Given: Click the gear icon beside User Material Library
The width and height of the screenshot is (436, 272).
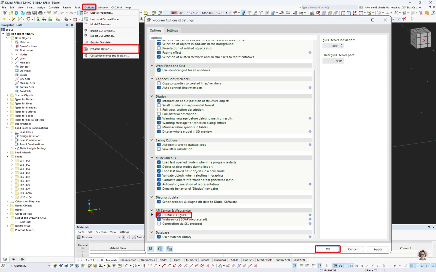Looking at the screenshot, I should coord(310,237).
